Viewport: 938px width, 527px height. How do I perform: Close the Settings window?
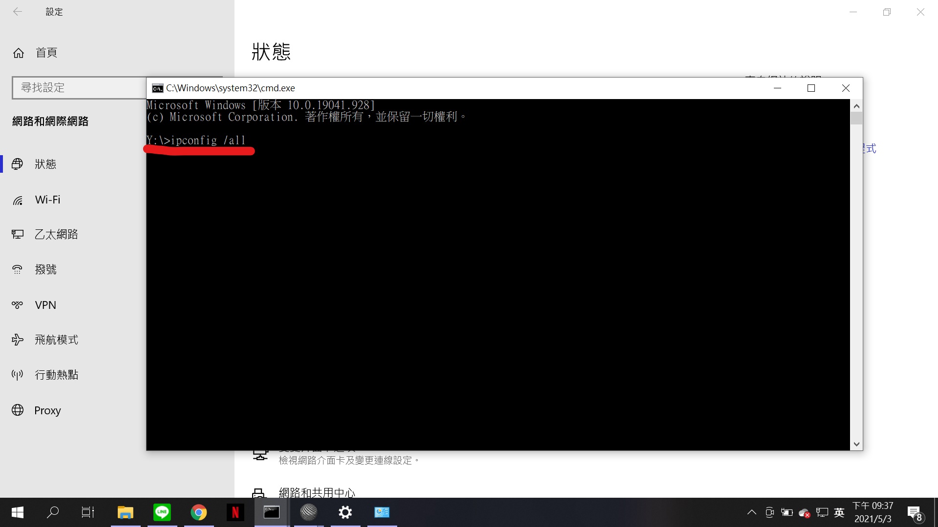click(x=920, y=12)
